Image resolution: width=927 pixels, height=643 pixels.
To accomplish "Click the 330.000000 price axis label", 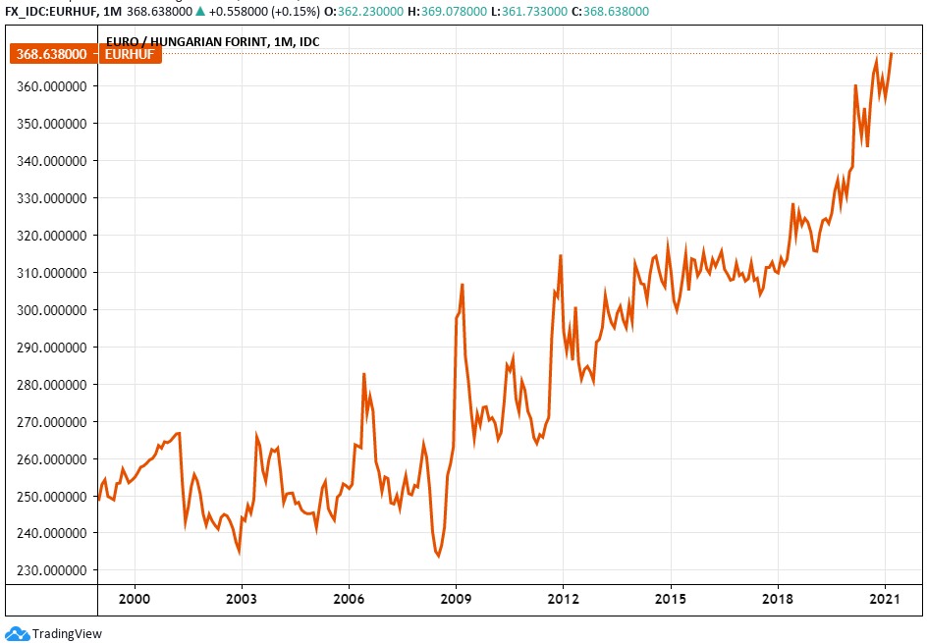I will (52, 198).
